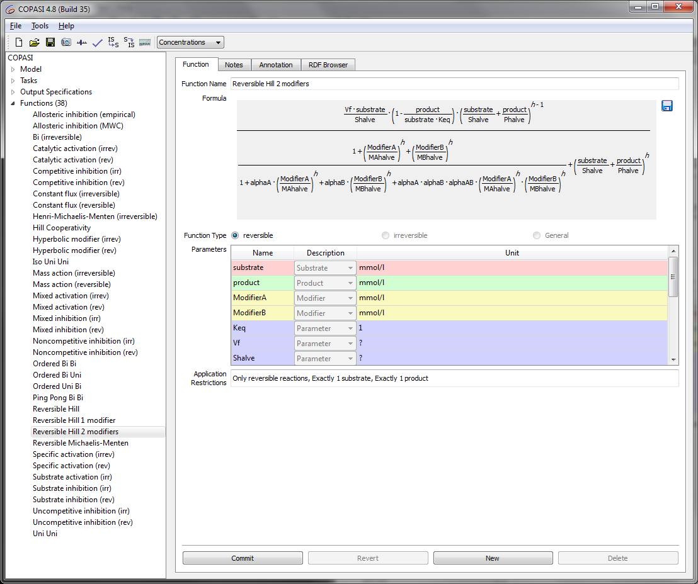Click the Open file folder icon

coord(35,43)
